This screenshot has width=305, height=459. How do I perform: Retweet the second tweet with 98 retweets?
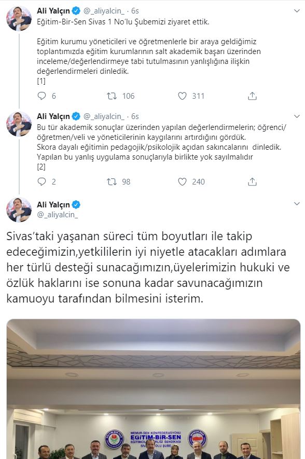point(112,181)
